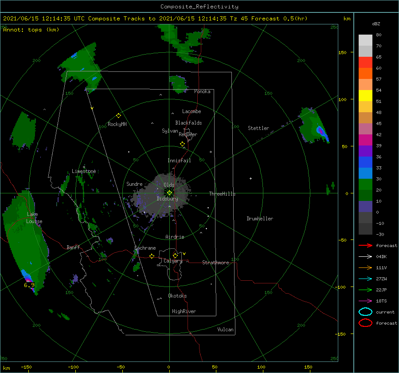Click the current legend text
The height and width of the screenshot is (373, 399).
[x=385, y=312]
